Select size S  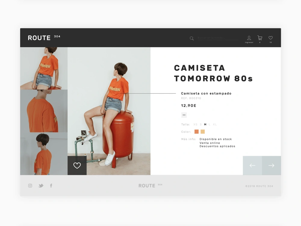(x=201, y=124)
